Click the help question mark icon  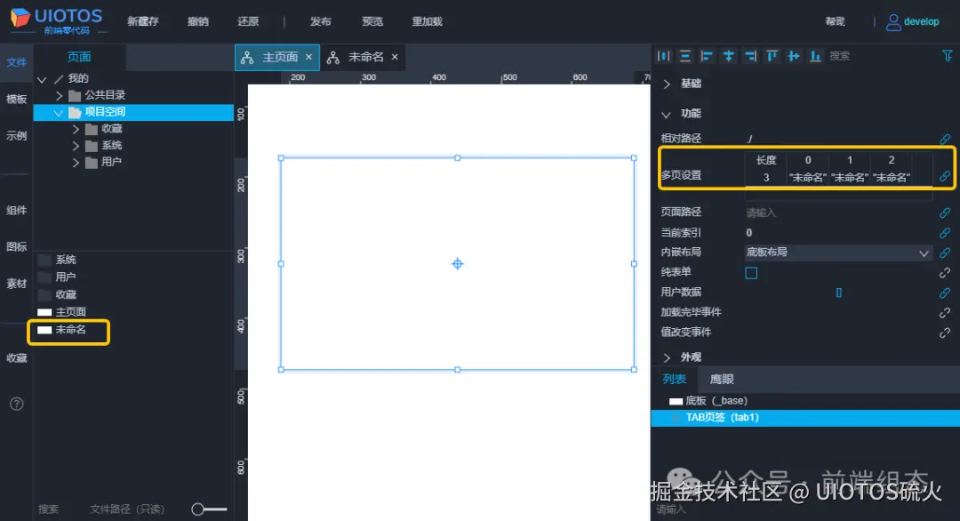(15, 403)
